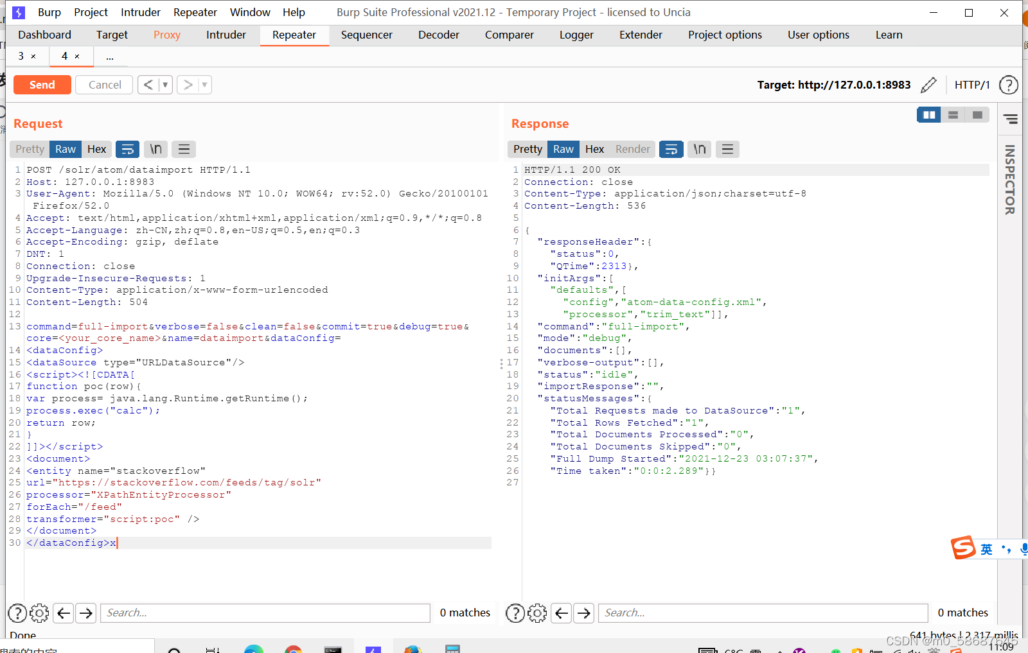Open the previous-history dropdown arrow

pos(166,85)
